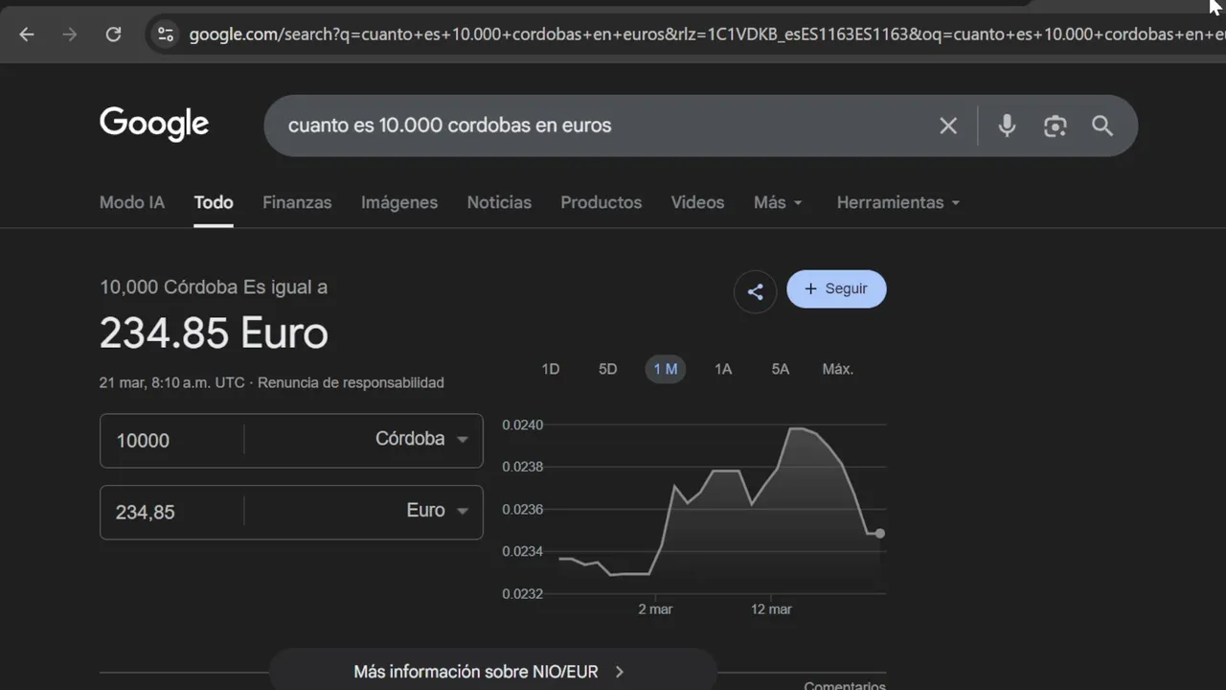Share the conversion result with share icon
The width and height of the screenshot is (1226, 690).
coord(756,291)
